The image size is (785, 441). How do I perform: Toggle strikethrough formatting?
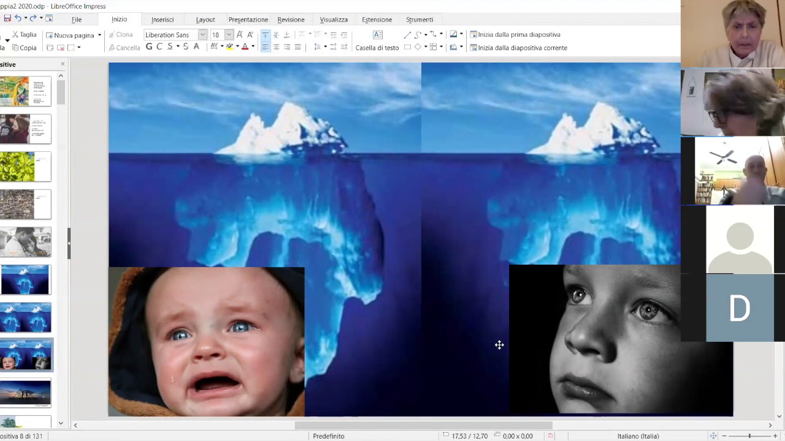tap(185, 47)
